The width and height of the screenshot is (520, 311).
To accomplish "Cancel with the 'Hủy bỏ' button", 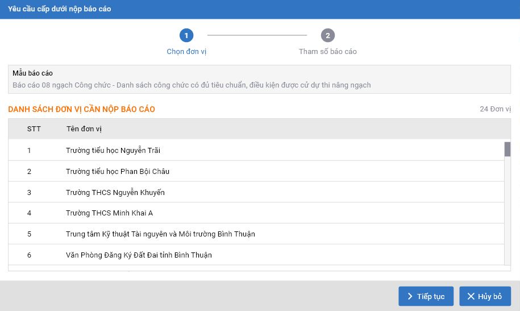I will [485, 296].
